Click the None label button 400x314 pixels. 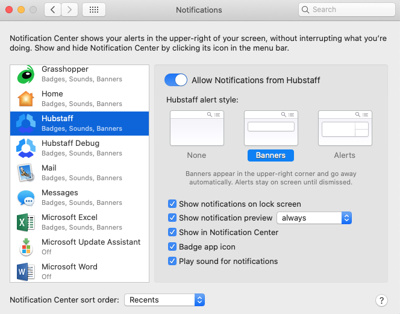tap(196, 155)
